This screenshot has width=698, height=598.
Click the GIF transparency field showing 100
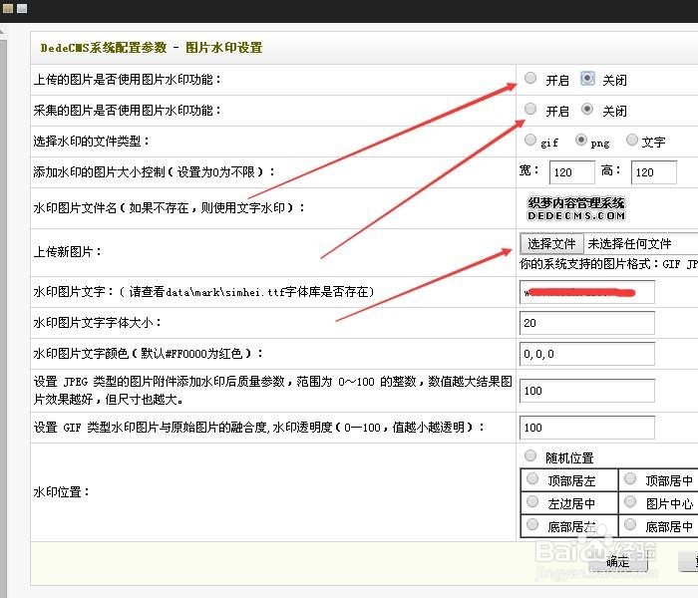pos(587,428)
